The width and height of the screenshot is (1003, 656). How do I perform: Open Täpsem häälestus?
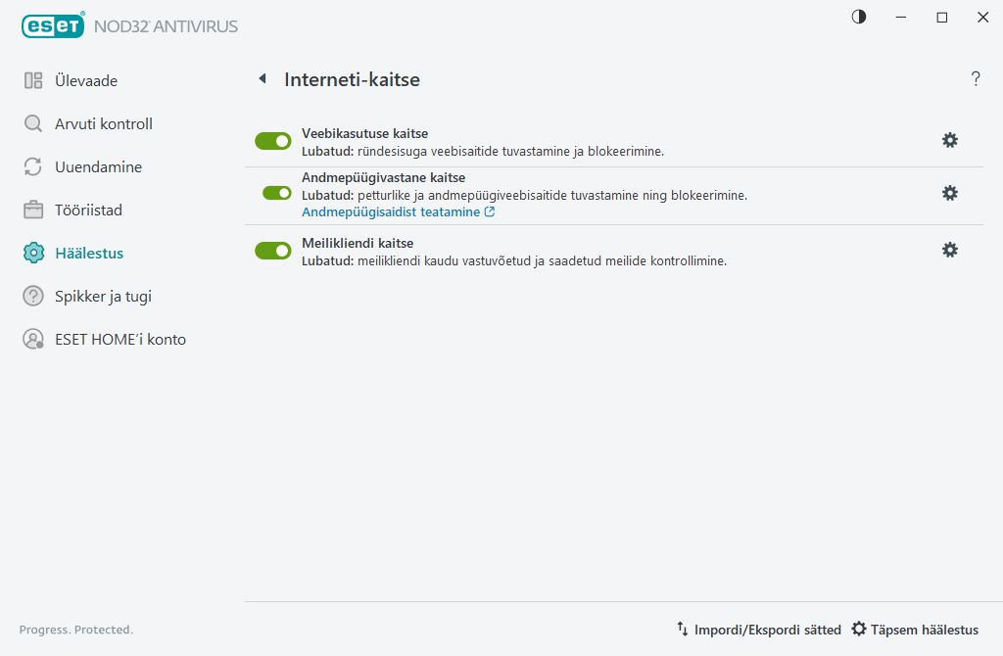click(x=915, y=630)
